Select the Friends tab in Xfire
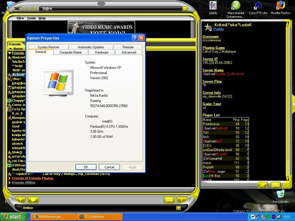295x221 pixels. [x=15, y=44]
